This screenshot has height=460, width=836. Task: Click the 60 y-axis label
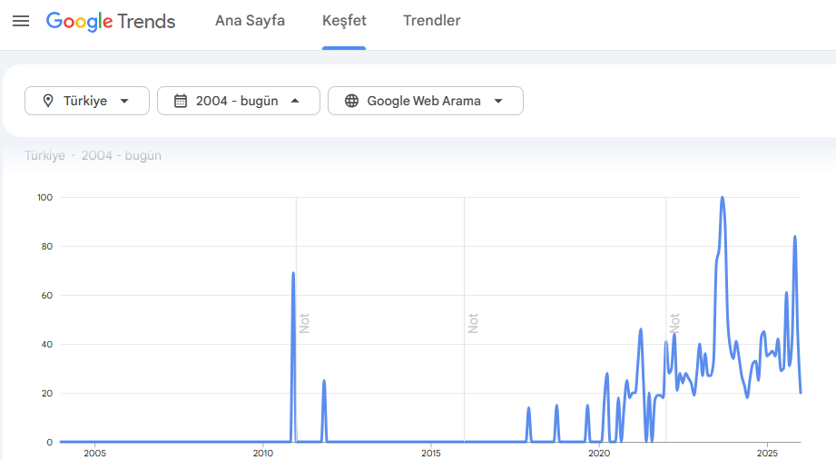pyautogui.click(x=47, y=295)
